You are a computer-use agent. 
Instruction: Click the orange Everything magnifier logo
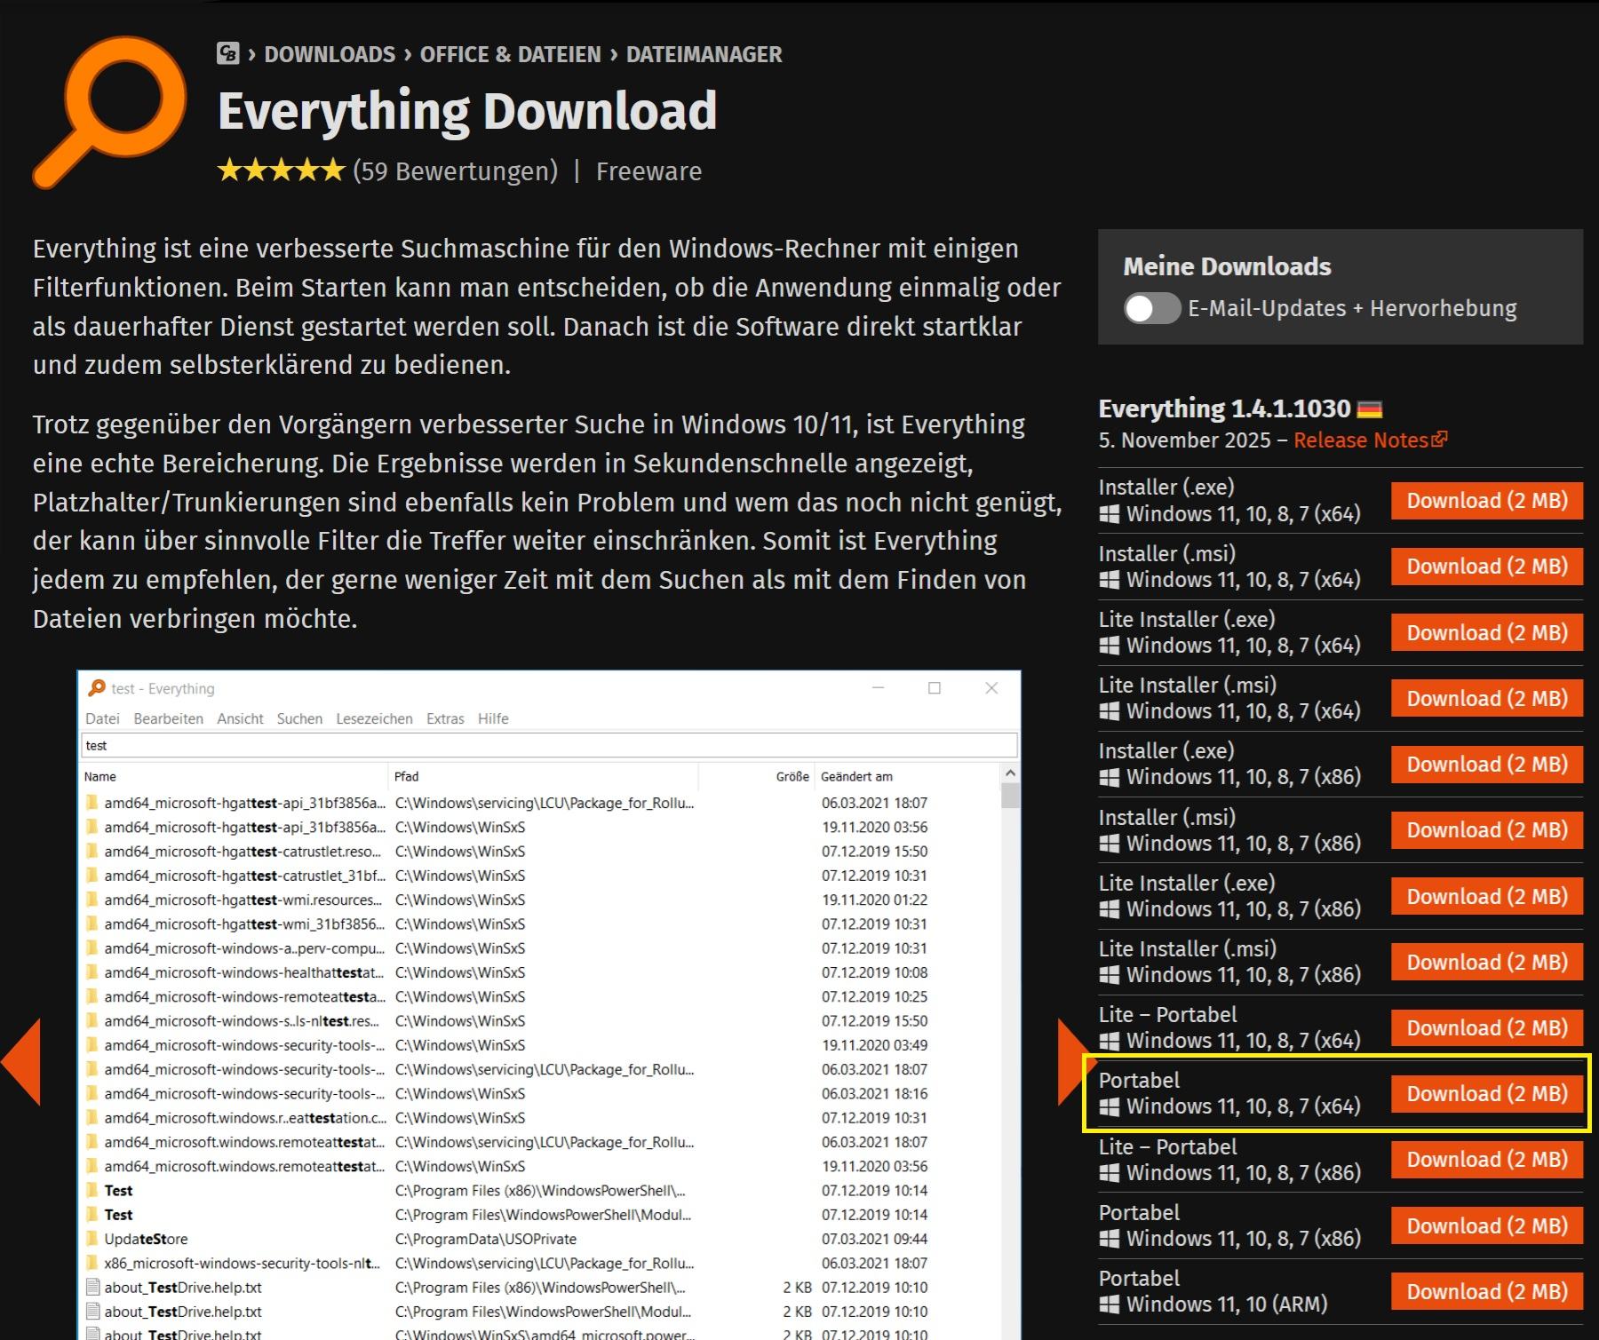pos(110,112)
